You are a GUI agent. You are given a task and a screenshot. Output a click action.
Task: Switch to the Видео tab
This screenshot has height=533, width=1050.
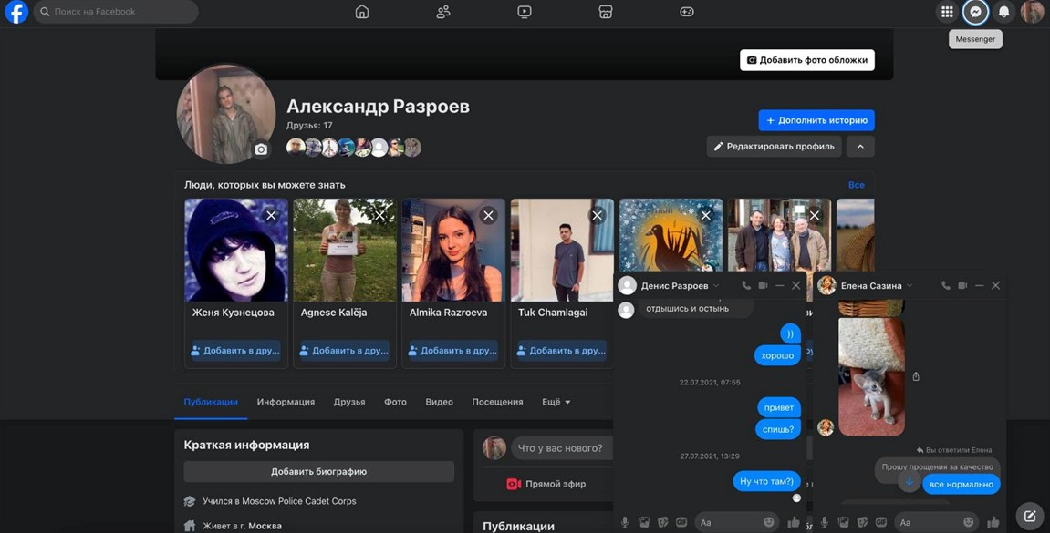[x=440, y=402]
